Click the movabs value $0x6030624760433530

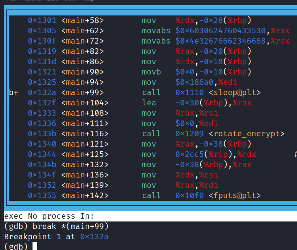pos(220,31)
